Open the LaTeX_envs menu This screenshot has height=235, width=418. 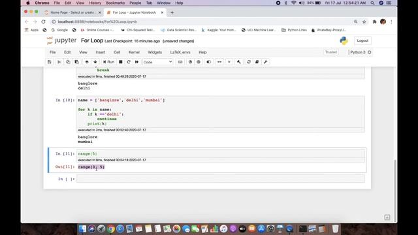coord(180,52)
